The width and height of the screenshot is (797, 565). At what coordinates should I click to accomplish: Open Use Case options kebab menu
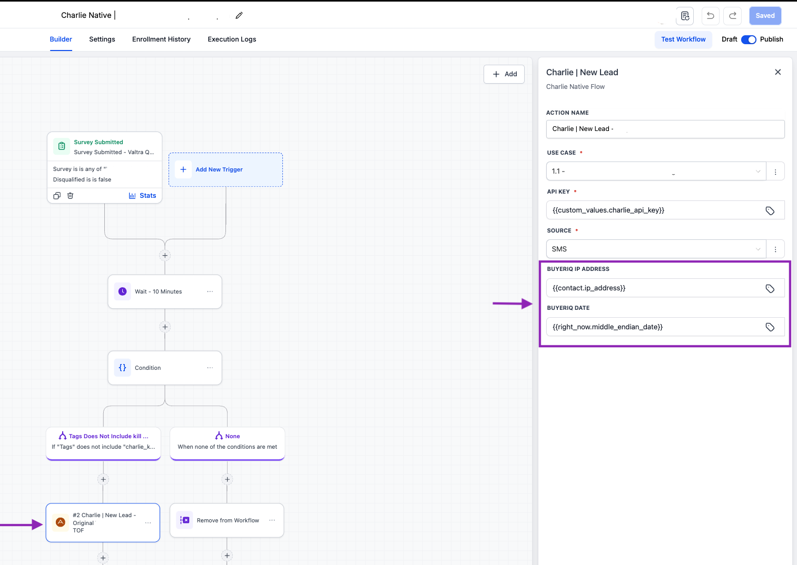click(775, 171)
